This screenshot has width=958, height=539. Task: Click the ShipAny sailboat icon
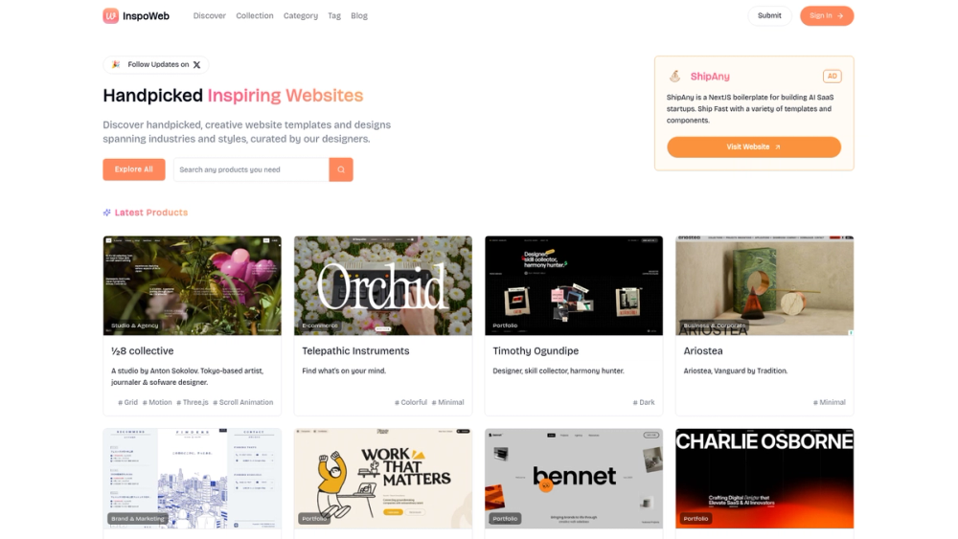(x=675, y=77)
